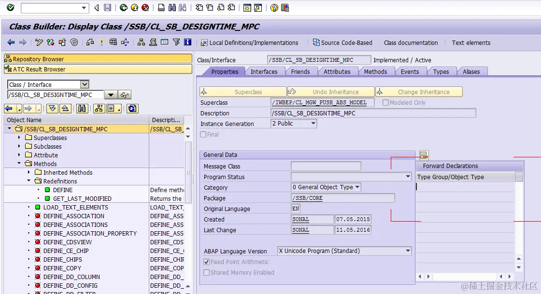Toggle the Modeled Only checkbox
Viewport: 541px width, 294px height.
pos(386,103)
